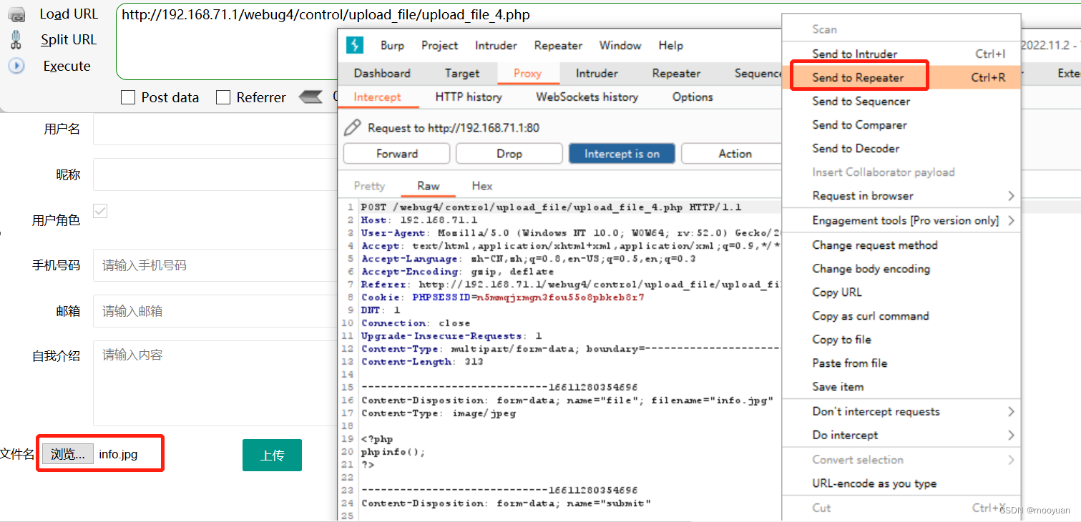
Task: Click the 邮箱 input field
Action: tap(215, 311)
